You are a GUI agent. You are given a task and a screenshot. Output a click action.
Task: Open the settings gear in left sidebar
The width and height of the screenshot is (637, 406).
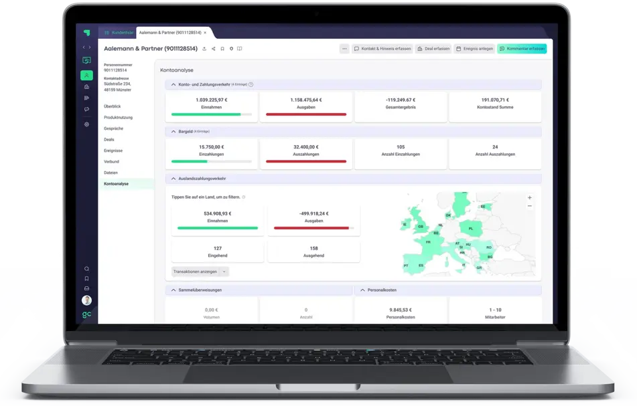pyautogui.click(x=86, y=124)
